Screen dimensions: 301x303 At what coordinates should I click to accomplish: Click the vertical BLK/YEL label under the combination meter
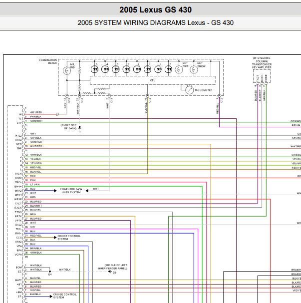coord(146,108)
